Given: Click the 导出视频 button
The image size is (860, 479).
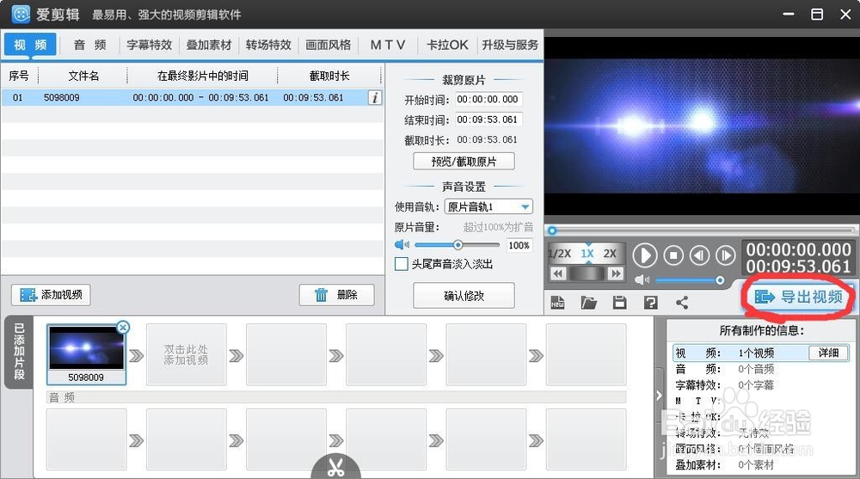Looking at the screenshot, I should 799,297.
